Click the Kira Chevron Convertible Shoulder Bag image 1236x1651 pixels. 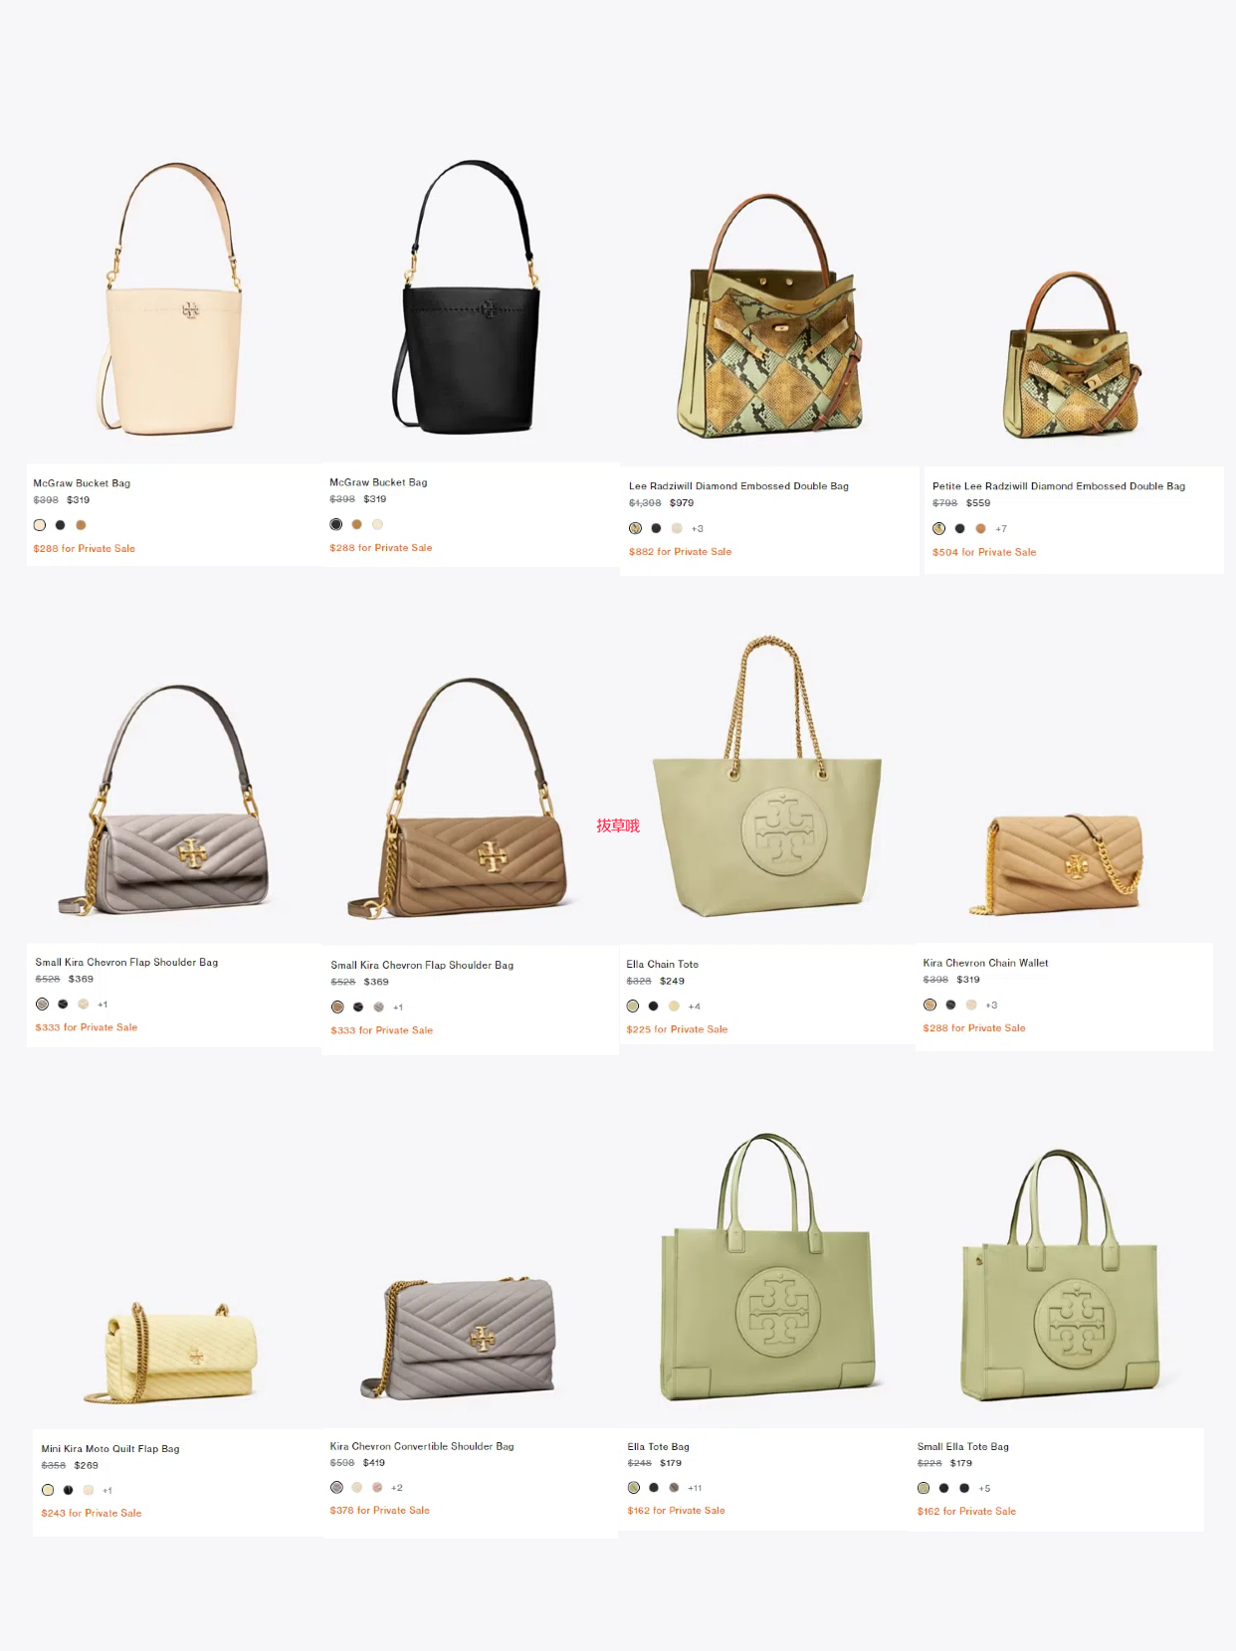[x=459, y=1337]
